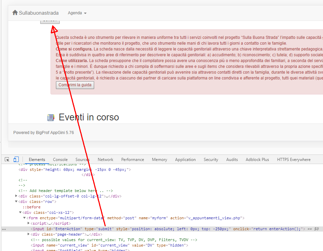Open the Application tab in DevTools
323x251 pixels.
186,160
